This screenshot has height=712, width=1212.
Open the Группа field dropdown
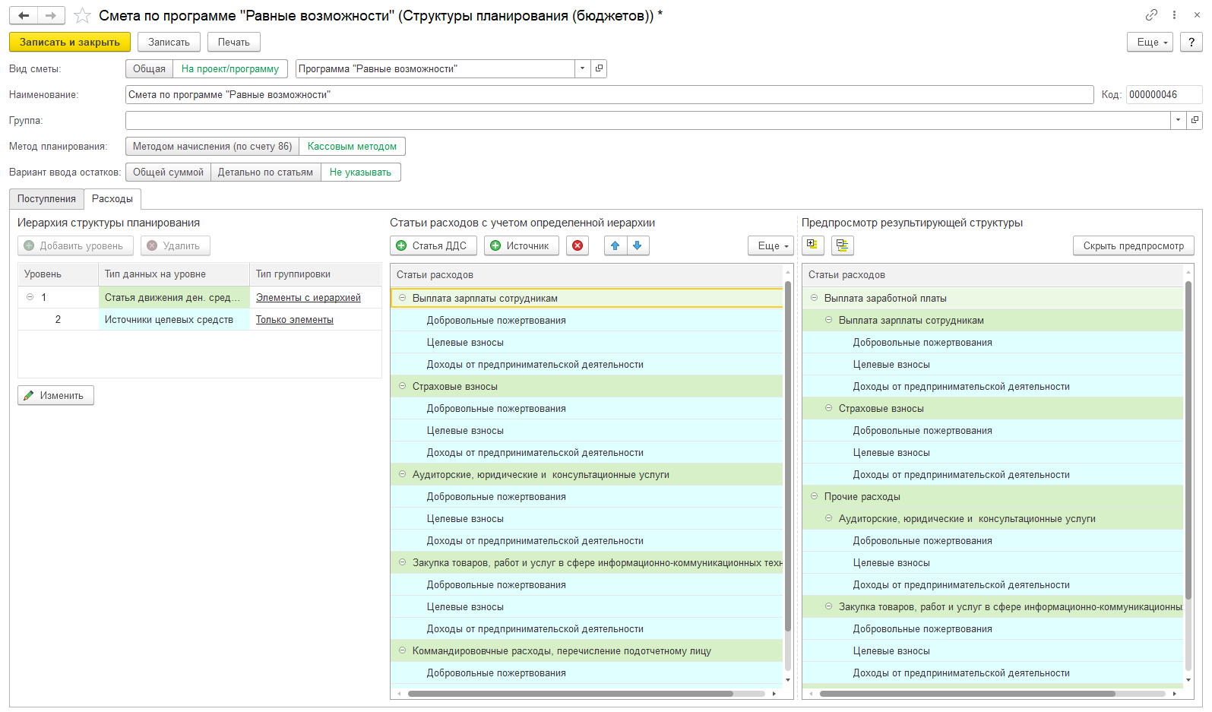1178,120
